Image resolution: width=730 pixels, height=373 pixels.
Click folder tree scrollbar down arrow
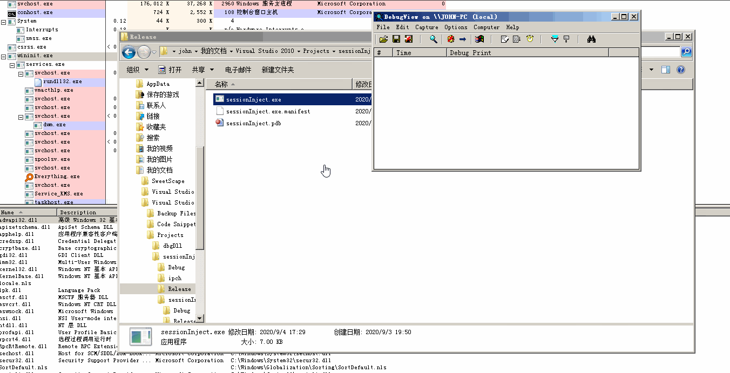coord(200,318)
